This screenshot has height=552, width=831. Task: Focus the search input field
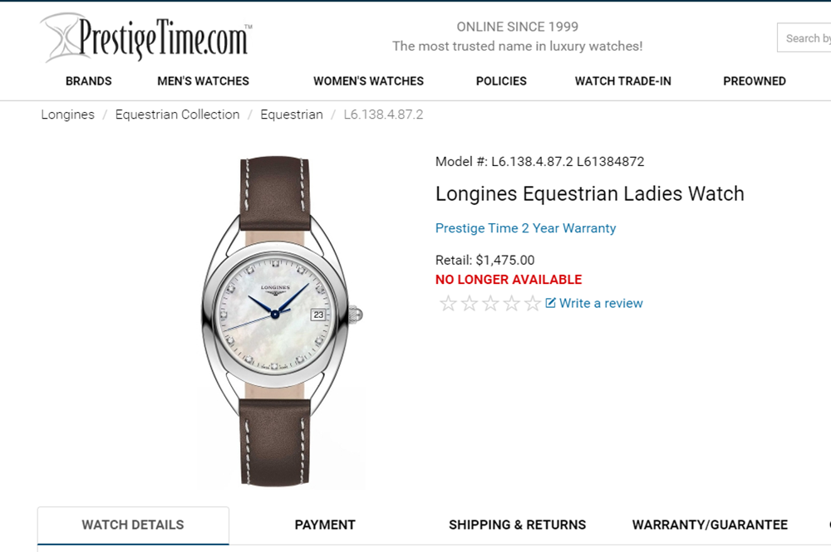pyautogui.click(x=804, y=38)
